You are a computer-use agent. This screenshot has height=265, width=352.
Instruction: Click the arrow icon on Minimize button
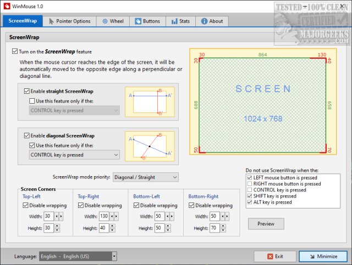click(x=312, y=256)
